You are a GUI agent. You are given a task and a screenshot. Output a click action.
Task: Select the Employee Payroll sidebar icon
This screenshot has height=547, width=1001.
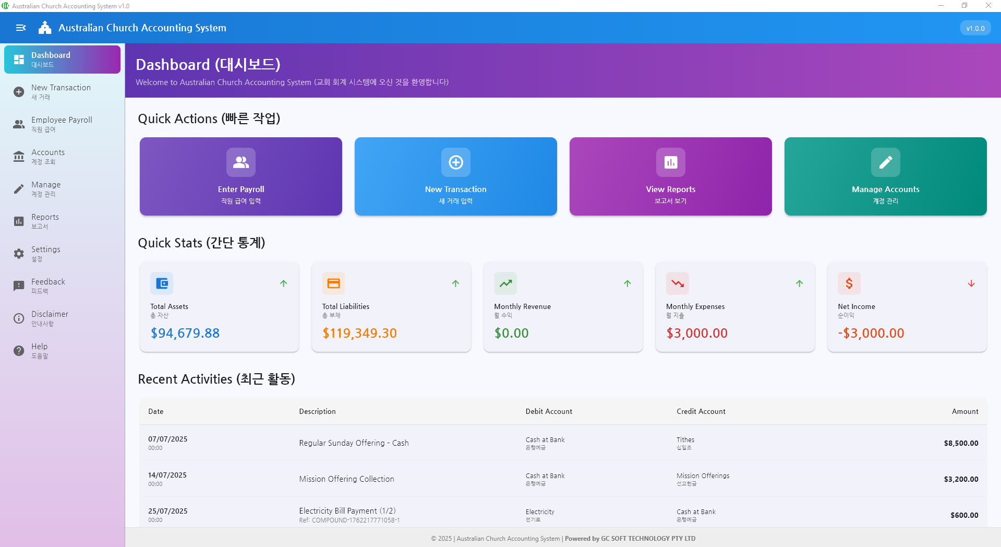19,124
